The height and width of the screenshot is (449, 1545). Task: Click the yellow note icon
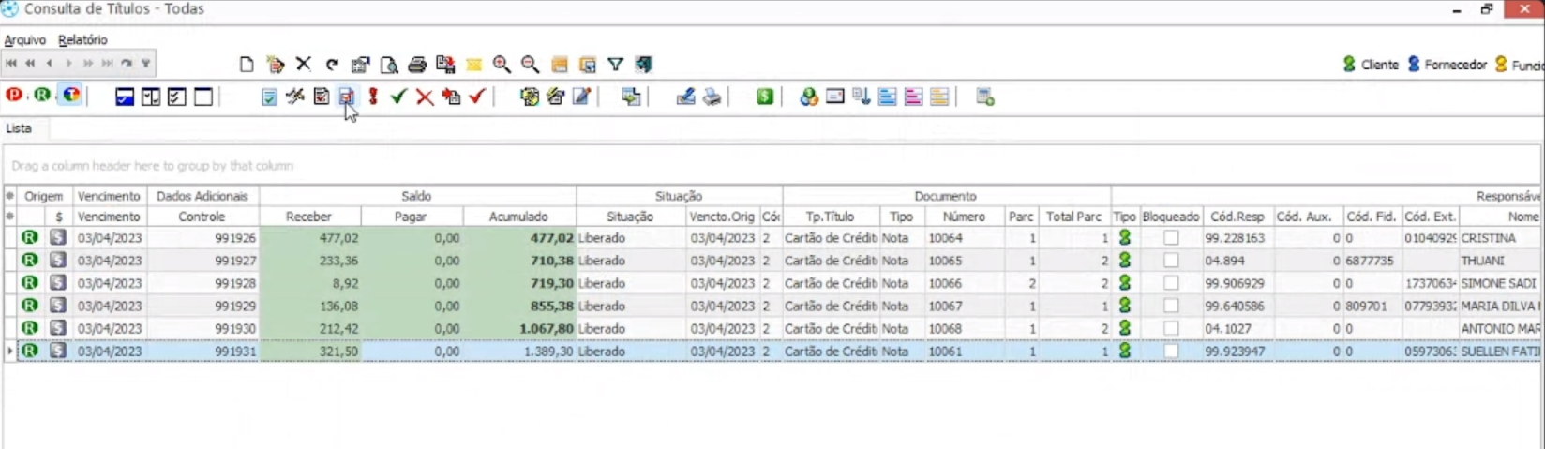(x=473, y=65)
